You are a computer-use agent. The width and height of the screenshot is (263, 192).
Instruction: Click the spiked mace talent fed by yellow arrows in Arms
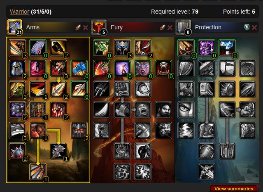[x=58, y=151]
